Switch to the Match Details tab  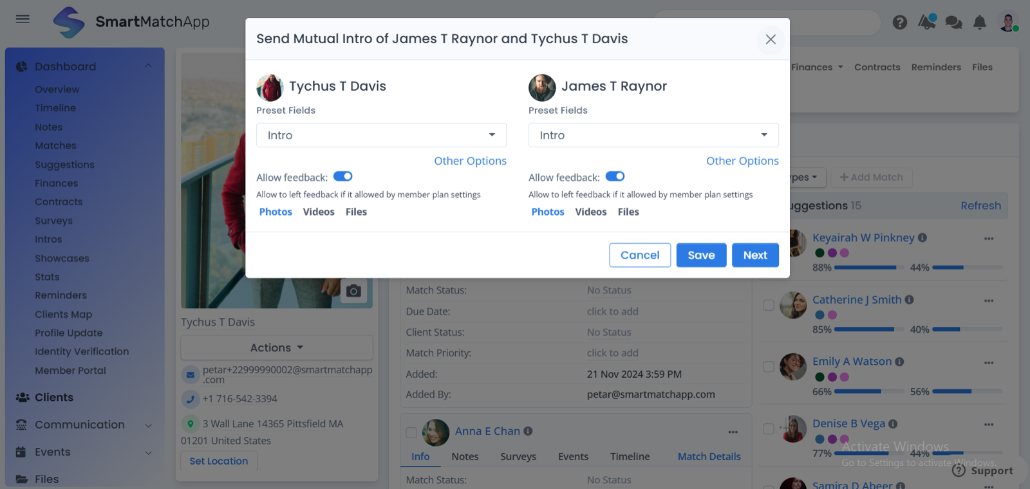click(x=709, y=456)
